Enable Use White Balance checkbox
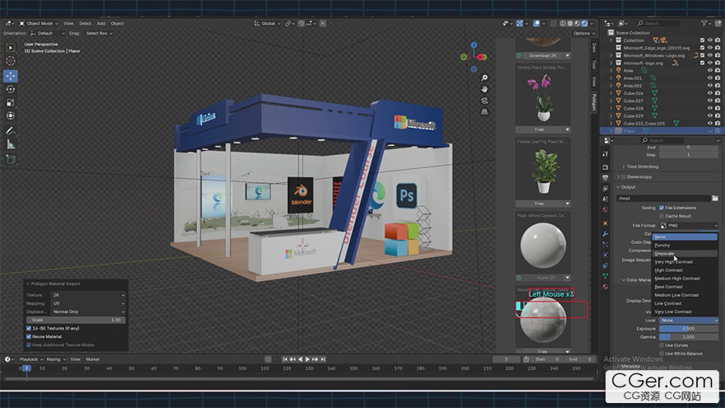725x408 pixels. coord(662,354)
